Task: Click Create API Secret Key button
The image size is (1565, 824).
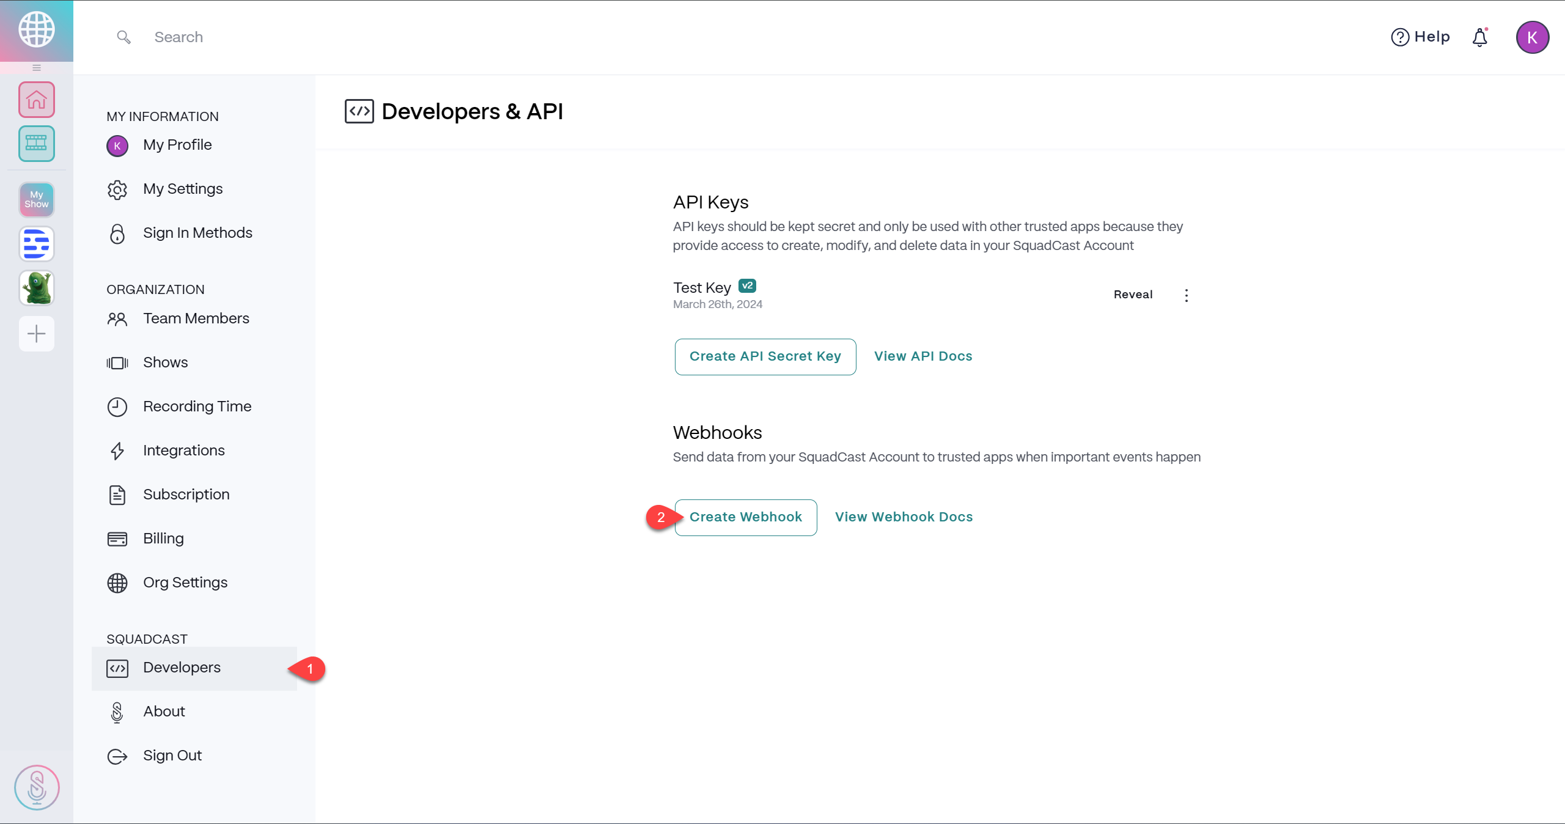Action: pyautogui.click(x=765, y=356)
